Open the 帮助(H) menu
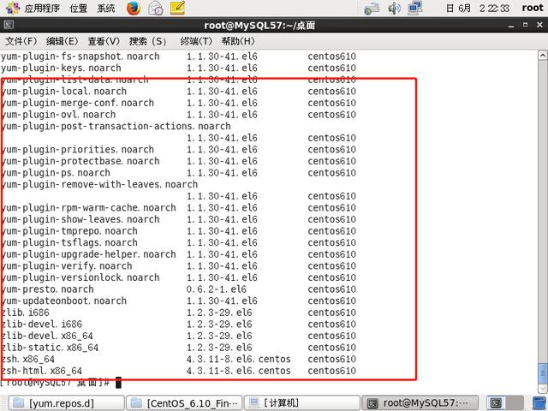 click(238, 41)
